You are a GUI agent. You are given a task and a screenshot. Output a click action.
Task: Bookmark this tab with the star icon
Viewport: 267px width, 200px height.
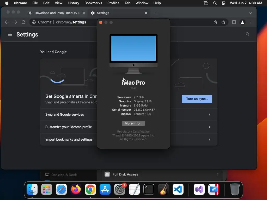(223, 22)
